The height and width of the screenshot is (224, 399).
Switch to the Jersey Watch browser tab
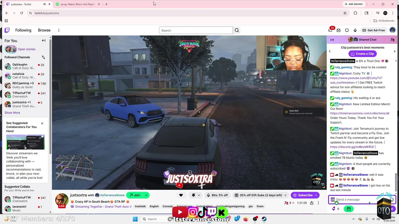coord(78,4)
